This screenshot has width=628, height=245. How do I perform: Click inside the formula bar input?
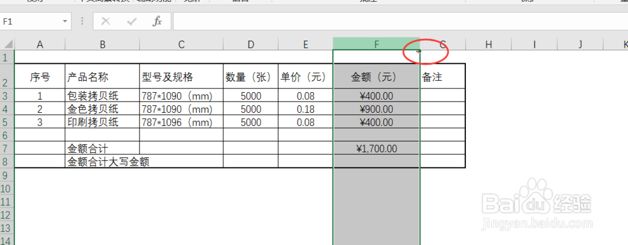pos(401,21)
